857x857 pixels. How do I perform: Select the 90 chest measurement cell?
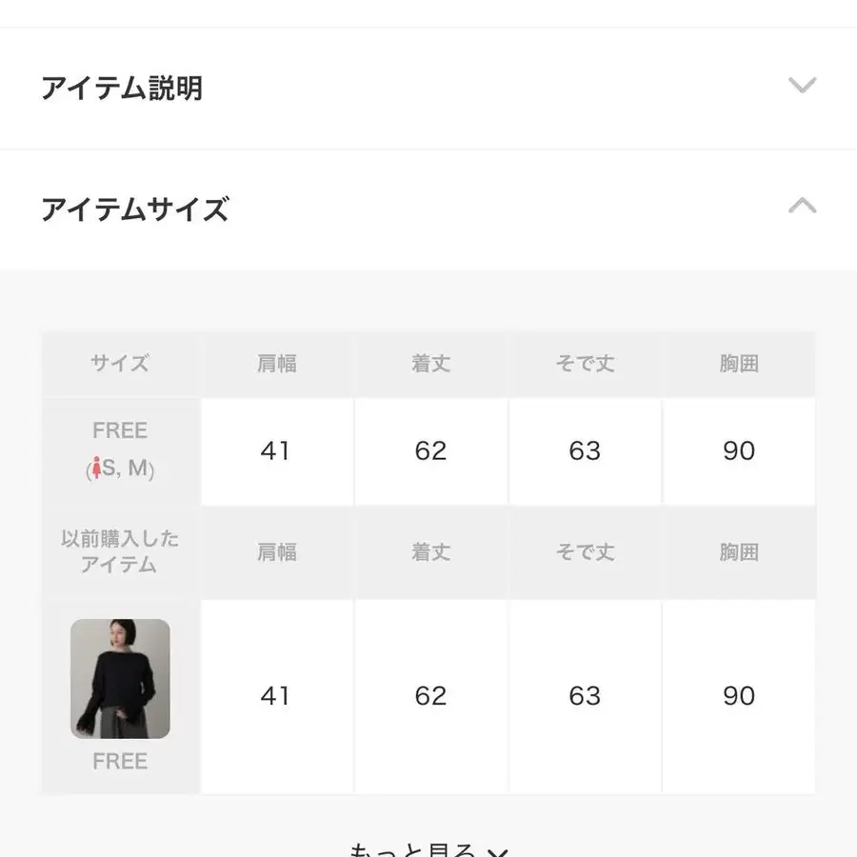tap(738, 451)
